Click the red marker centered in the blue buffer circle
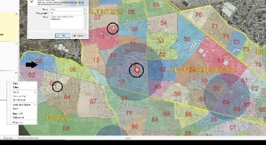Viewport: 266px width, 145px height. pos(137,70)
